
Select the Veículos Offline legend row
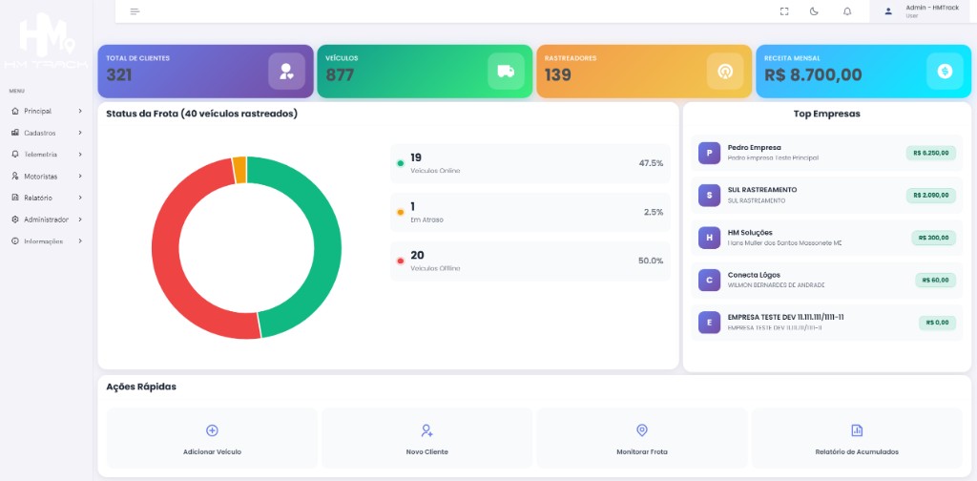coord(530,261)
